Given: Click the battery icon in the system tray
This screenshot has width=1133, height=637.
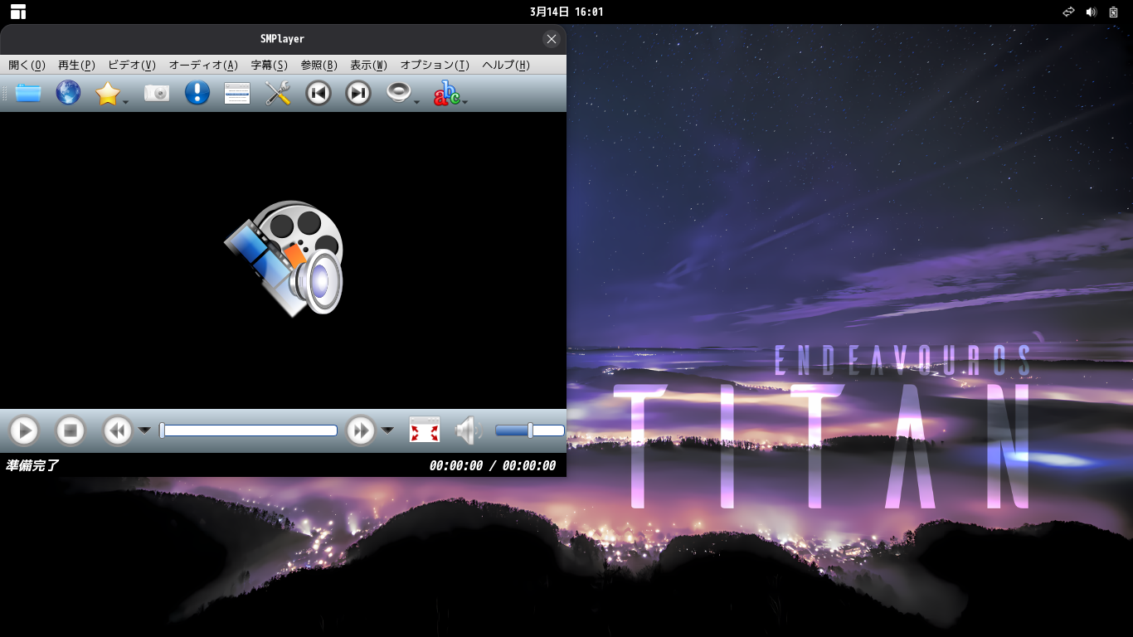Looking at the screenshot, I should tap(1114, 12).
